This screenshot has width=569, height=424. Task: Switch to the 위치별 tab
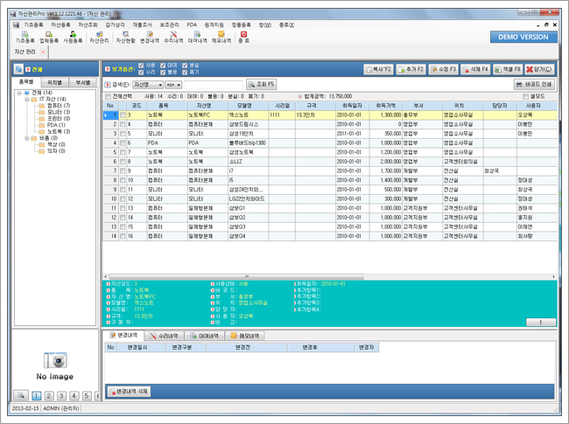click(x=55, y=82)
